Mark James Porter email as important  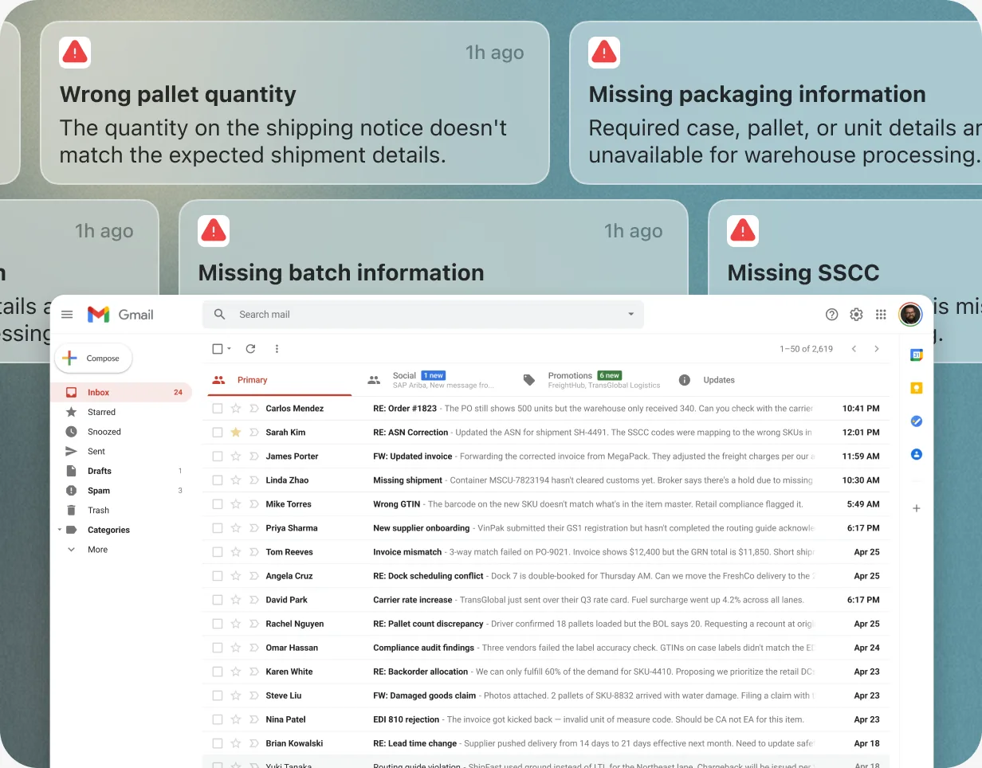click(254, 456)
